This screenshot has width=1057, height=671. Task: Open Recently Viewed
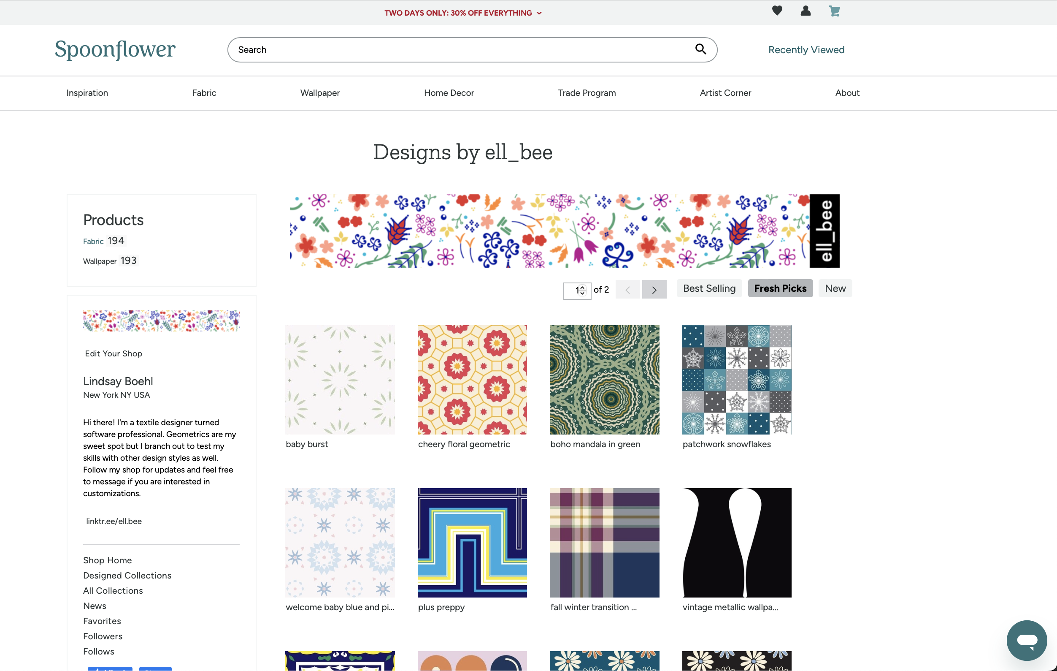806,50
